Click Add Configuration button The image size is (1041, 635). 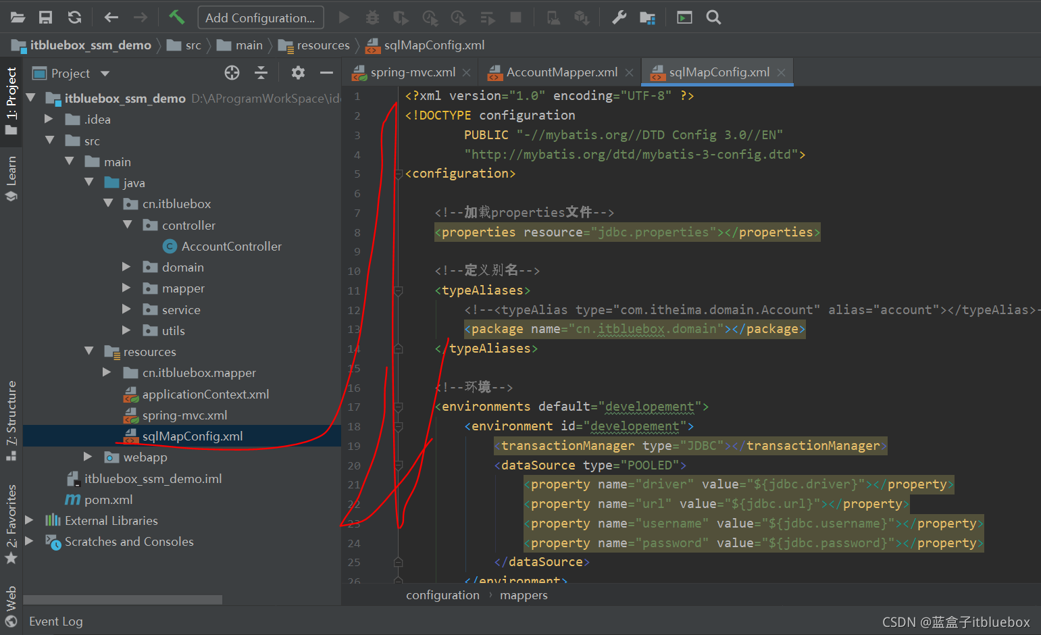(260, 18)
